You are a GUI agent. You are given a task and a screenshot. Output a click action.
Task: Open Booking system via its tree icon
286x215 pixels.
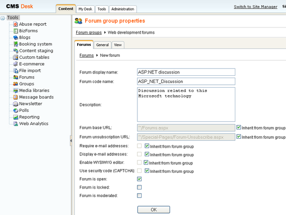click(x=16, y=44)
